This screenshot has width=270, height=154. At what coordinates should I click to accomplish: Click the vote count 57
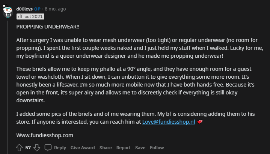[x=28, y=148]
